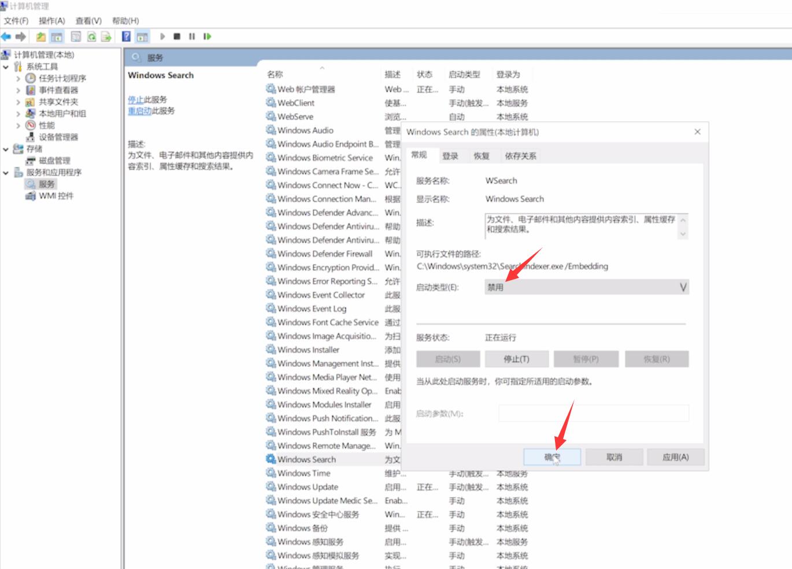Click the Stop service square icon
The height and width of the screenshot is (569, 792).
pos(177,36)
